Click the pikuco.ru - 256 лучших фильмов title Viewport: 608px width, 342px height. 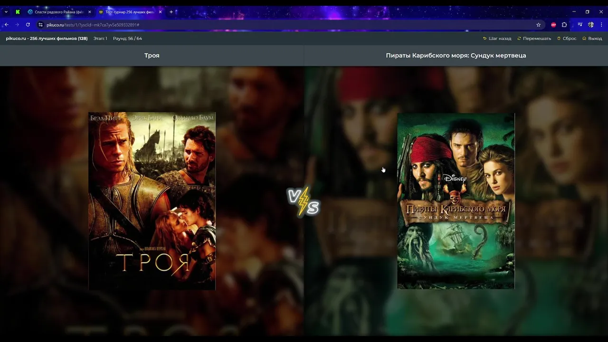tap(47, 38)
